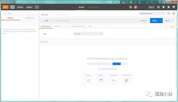
Task: Switch to the Builder tab
Action: [81, 7]
